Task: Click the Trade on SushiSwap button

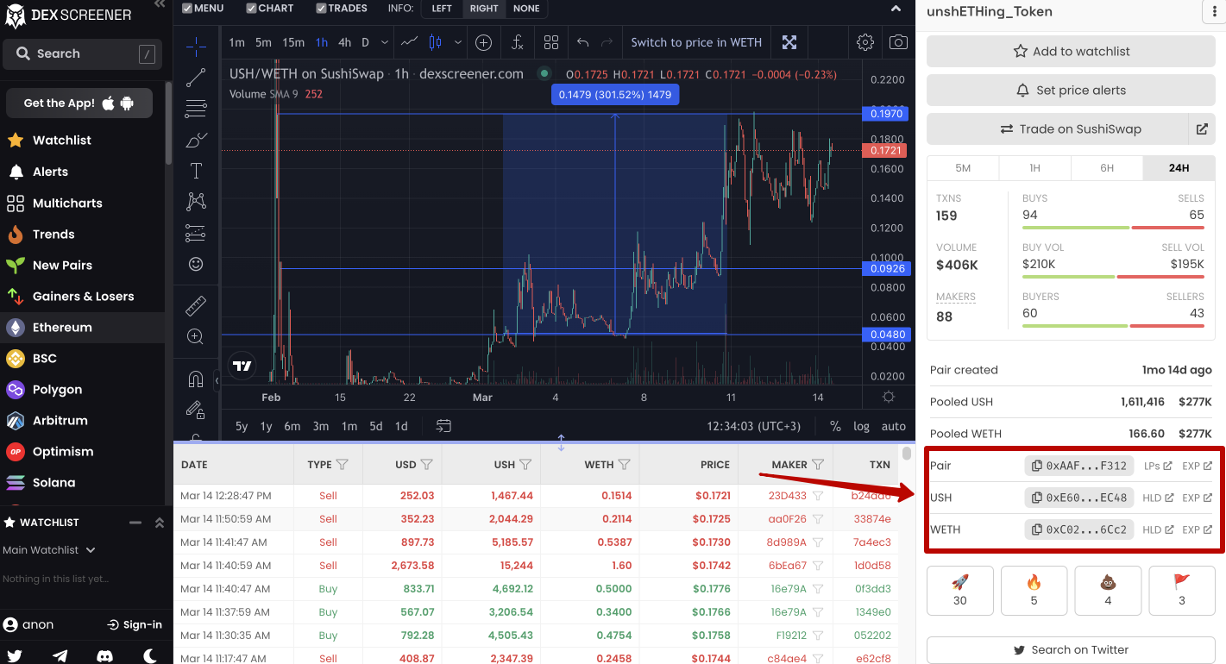Action: coord(1057,129)
